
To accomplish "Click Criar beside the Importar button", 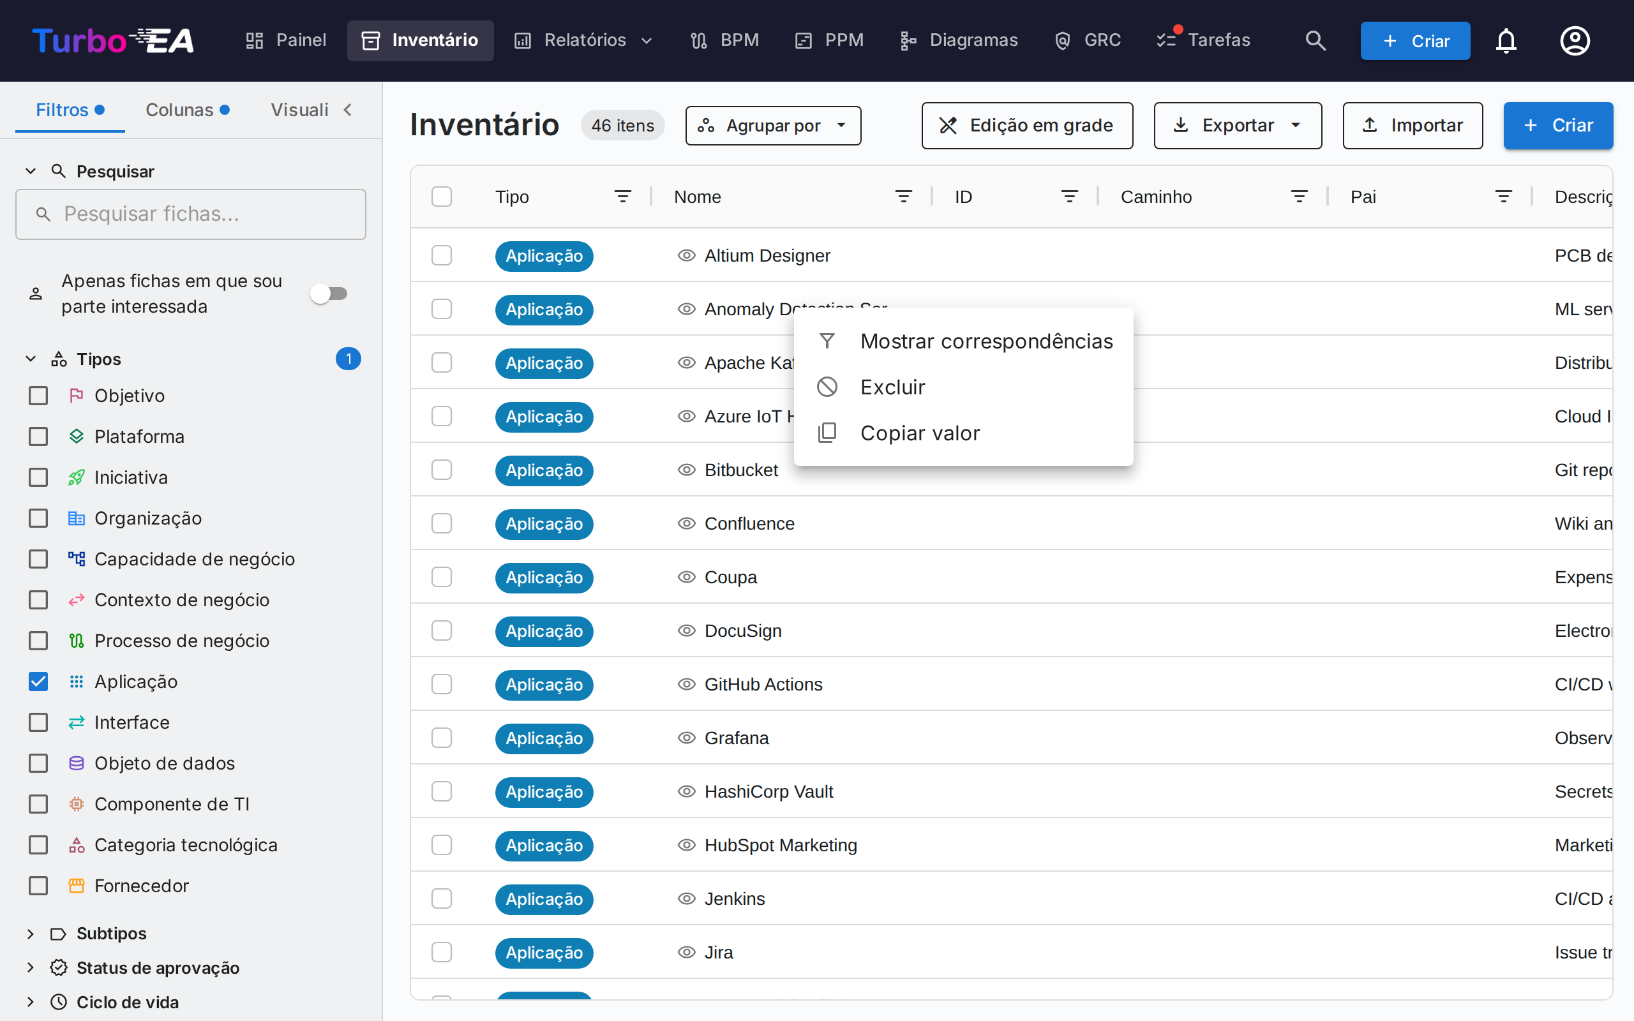I will coord(1557,126).
